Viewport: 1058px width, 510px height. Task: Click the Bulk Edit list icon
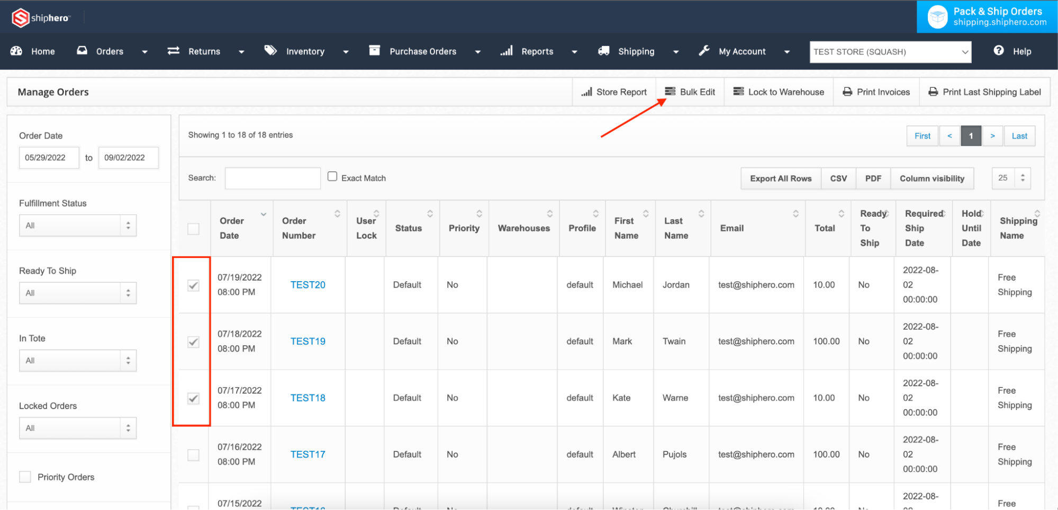point(670,91)
